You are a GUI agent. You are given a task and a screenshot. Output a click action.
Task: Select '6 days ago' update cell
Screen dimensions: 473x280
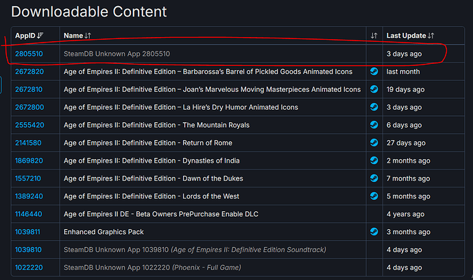tap(404, 125)
